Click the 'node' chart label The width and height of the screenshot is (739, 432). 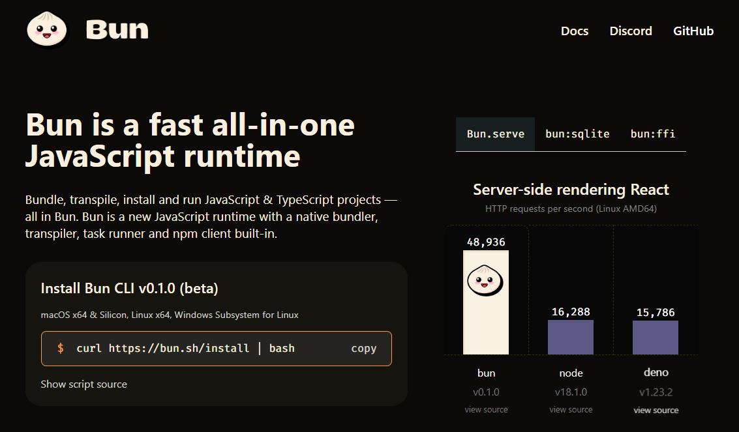[571, 373]
